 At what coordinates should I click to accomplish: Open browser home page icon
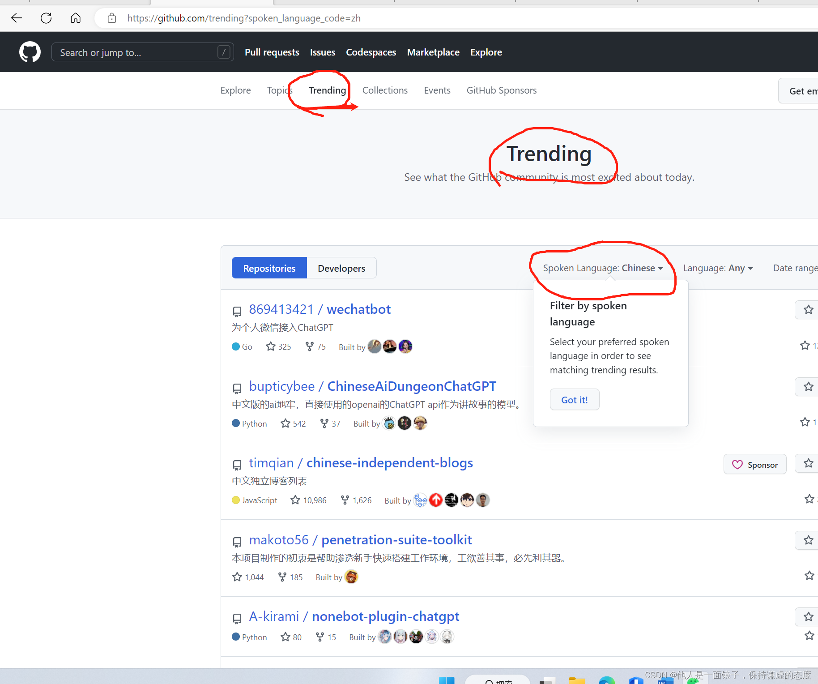point(76,18)
